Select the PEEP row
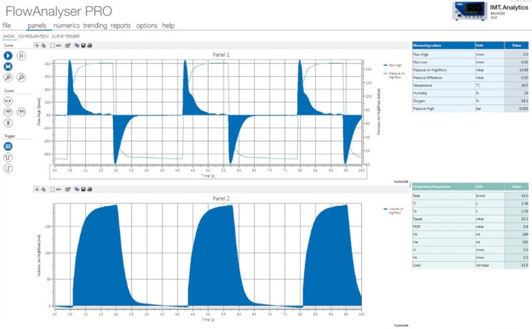The image size is (532, 329). (470, 227)
